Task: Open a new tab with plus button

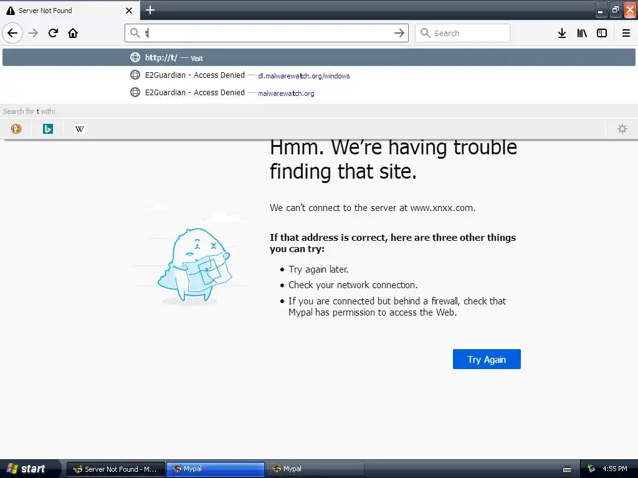Action: click(150, 10)
